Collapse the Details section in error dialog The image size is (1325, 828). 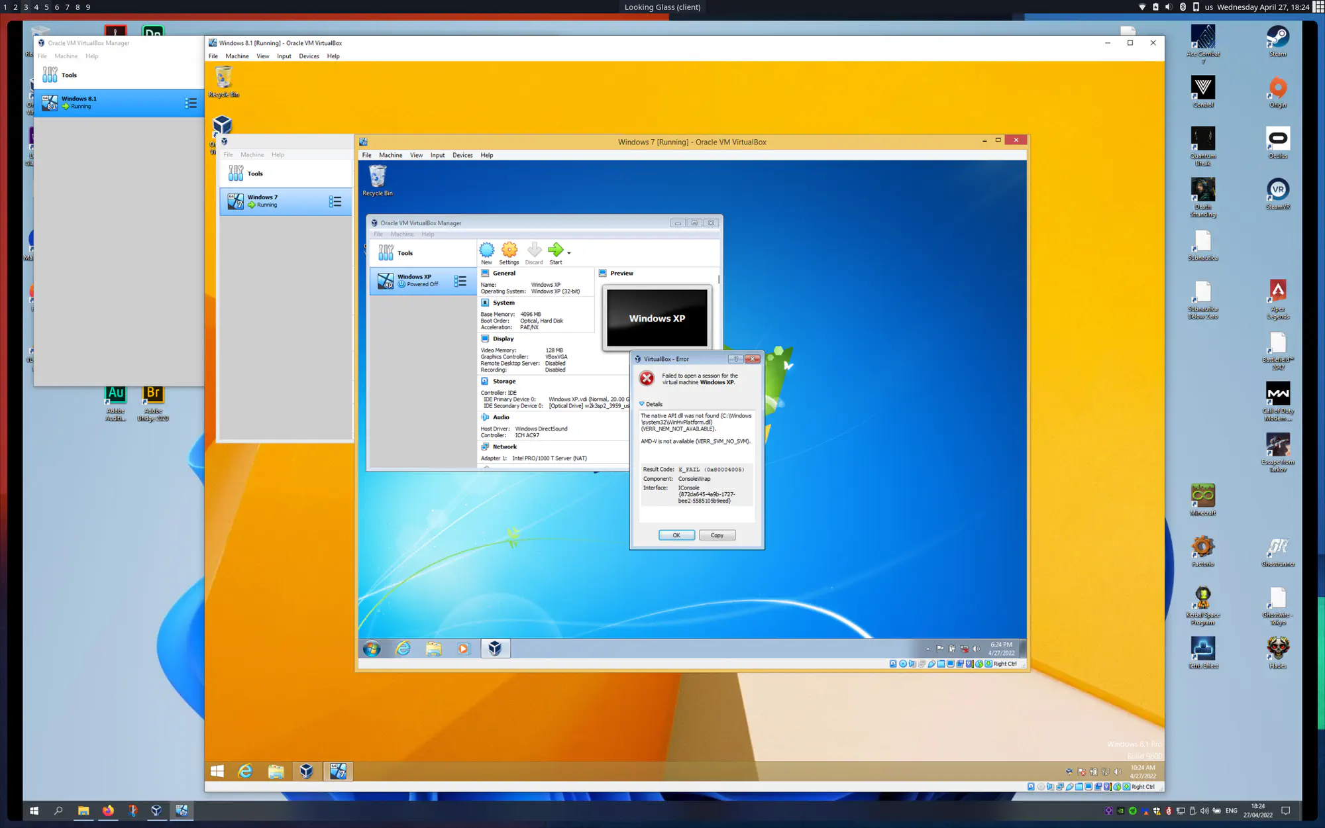pos(641,404)
